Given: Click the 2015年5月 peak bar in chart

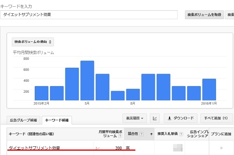Looking at the screenshot, I should 87,80.
